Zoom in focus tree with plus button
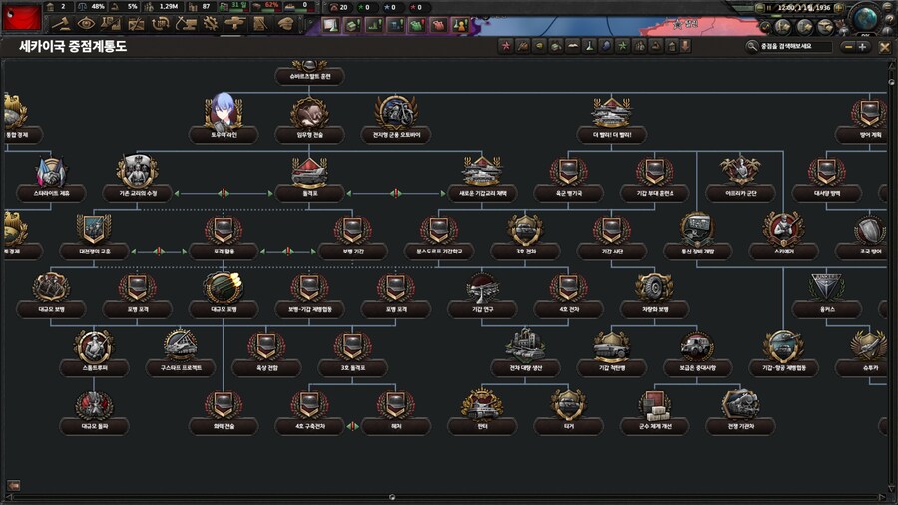 click(862, 46)
